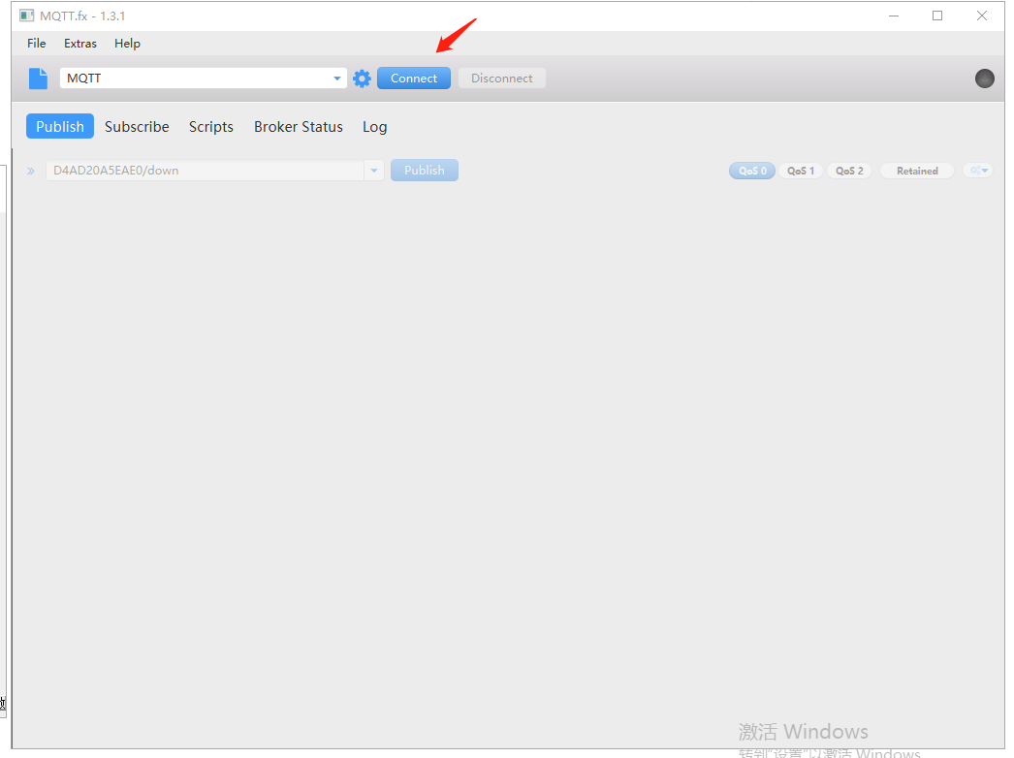The width and height of the screenshot is (1014, 758).
Task: Open the Broker Status tab
Action: (x=298, y=127)
